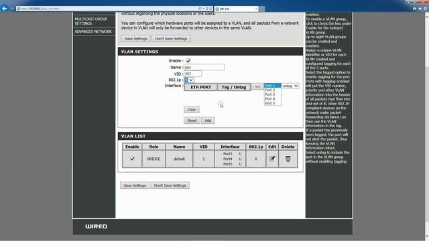Open browser Home icon

[414, 9]
